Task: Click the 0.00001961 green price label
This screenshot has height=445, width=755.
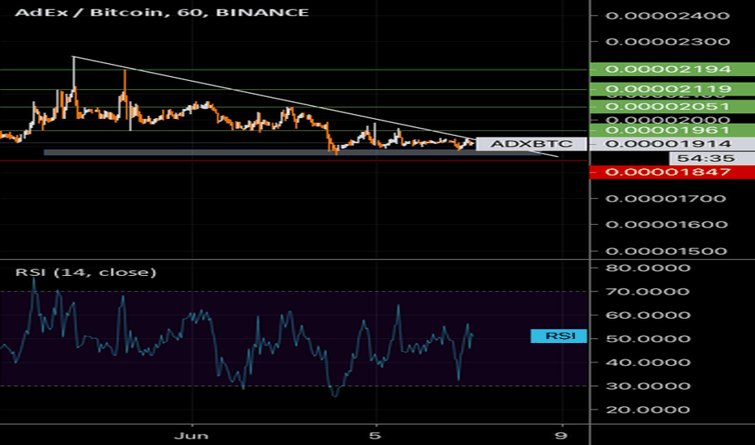Action: [672, 130]
